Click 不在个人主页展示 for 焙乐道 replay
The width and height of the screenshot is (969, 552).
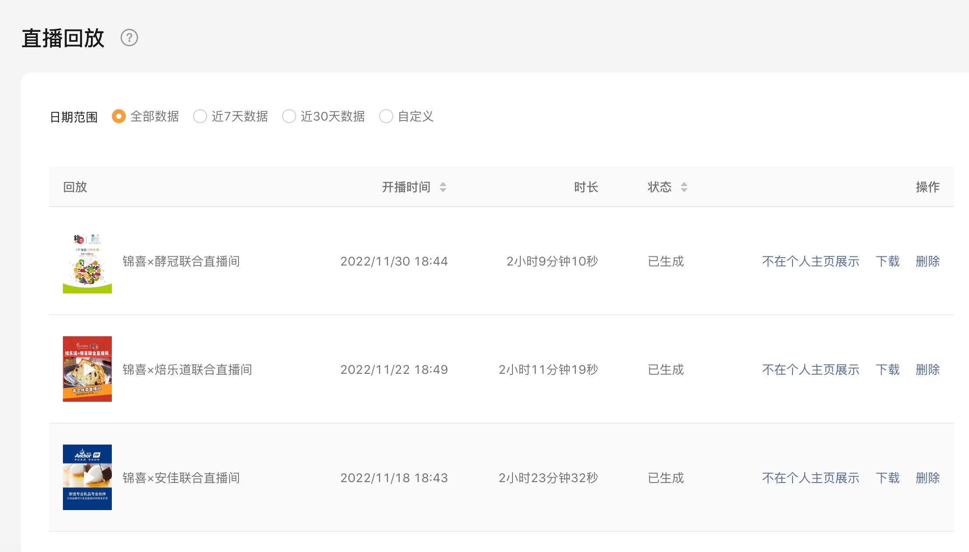coord(810,369)
